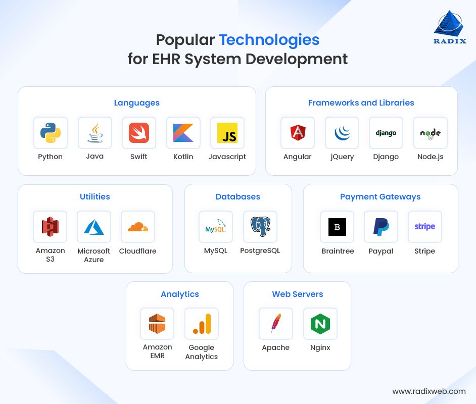Select the Google Analytics label

202,352
